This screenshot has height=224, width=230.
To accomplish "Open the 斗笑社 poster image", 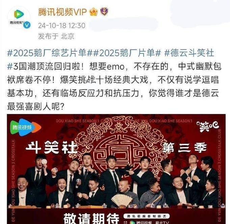I will 116,169.
